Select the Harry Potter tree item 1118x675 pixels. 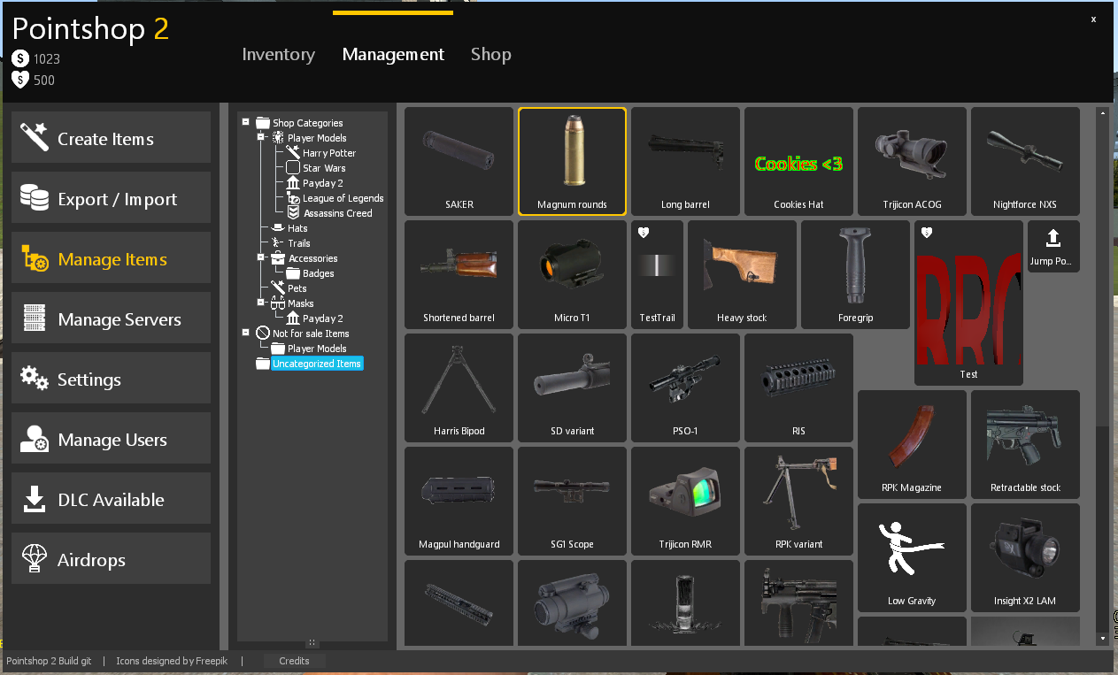(x=329, y=153)
